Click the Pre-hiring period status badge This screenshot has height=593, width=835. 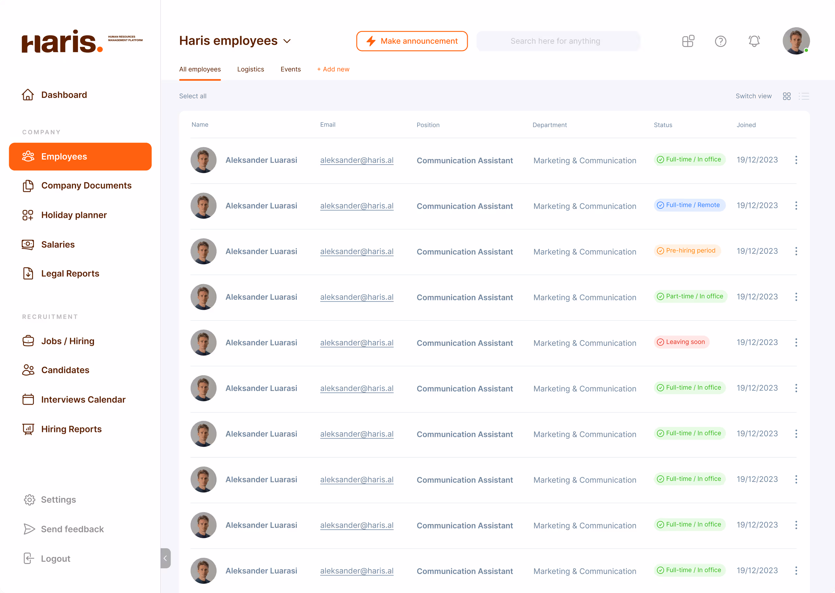click(x=687, y=251)
